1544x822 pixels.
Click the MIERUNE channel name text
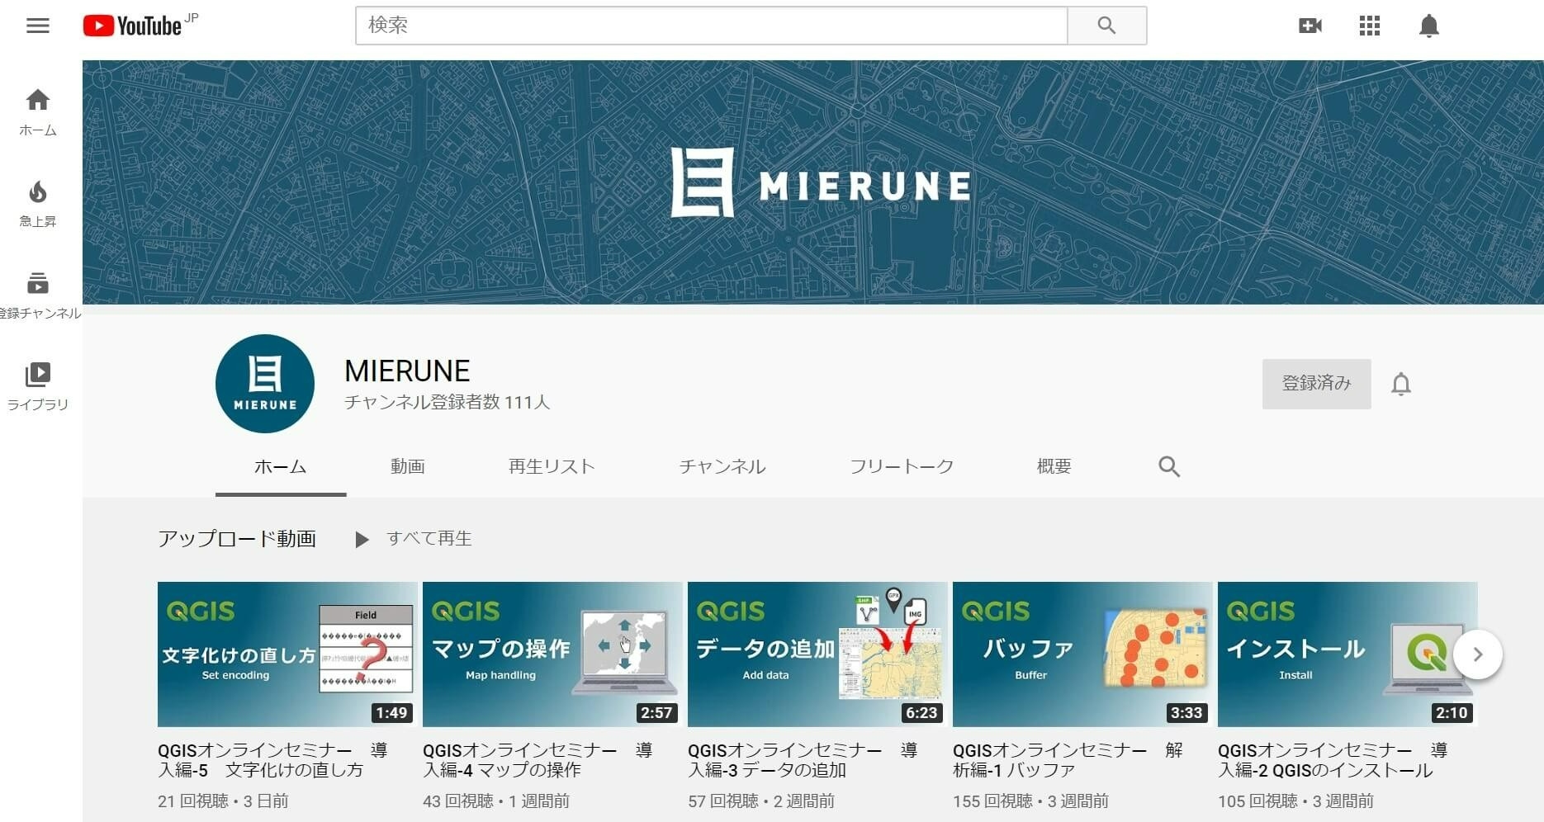(407, 371)
